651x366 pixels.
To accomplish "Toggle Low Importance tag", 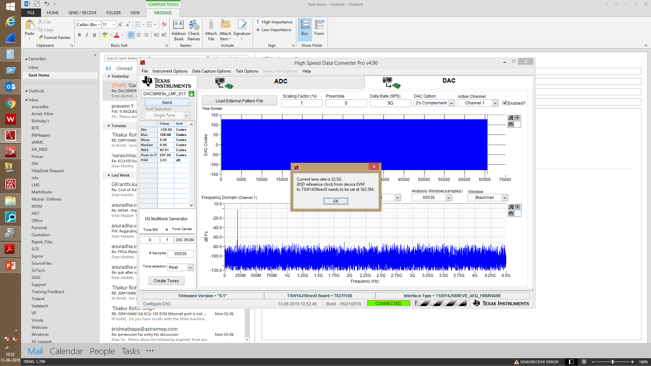I will [x=274, y=30].
